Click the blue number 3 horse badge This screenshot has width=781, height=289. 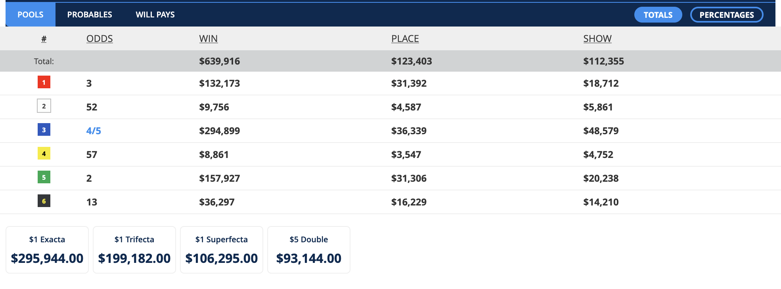[x=44, y=130]
